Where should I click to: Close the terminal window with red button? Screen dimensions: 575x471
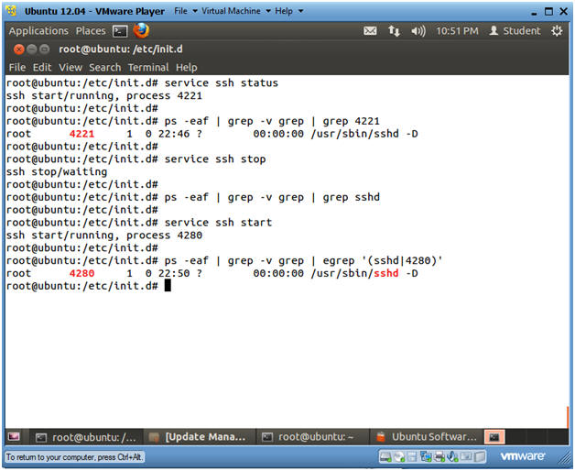(x=18, y=49)
